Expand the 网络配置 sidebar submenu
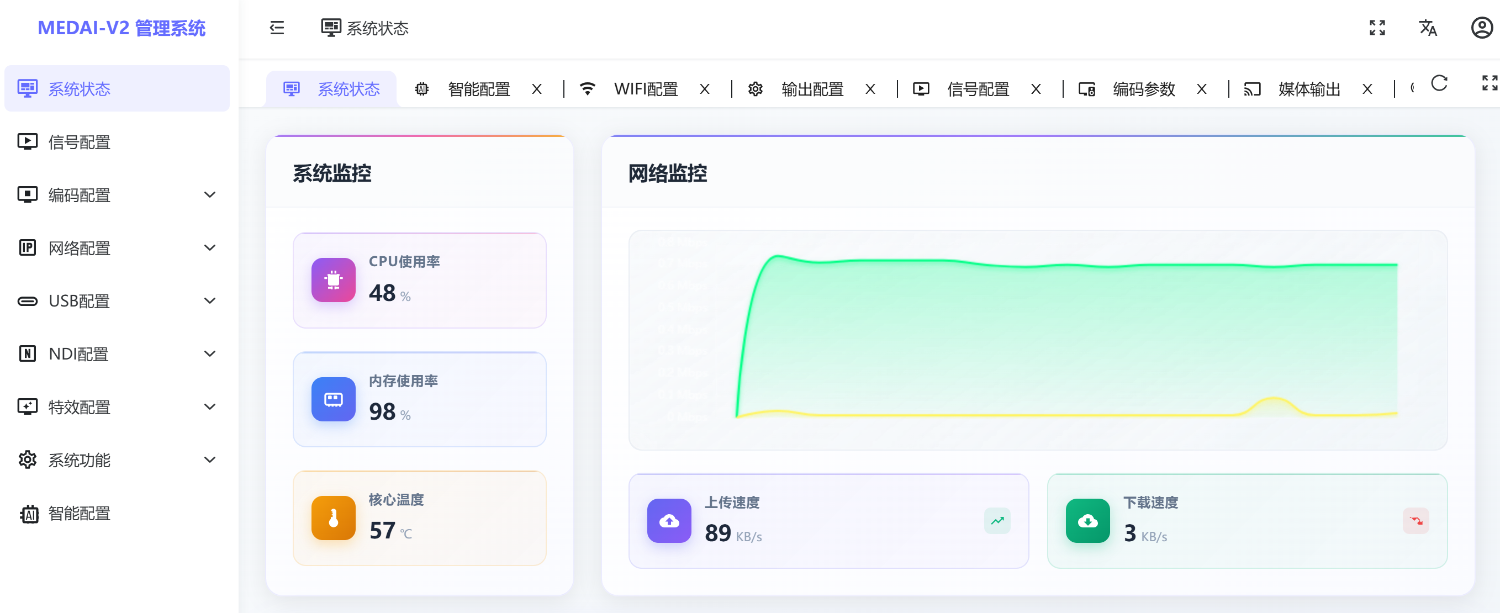 (117, 247)
